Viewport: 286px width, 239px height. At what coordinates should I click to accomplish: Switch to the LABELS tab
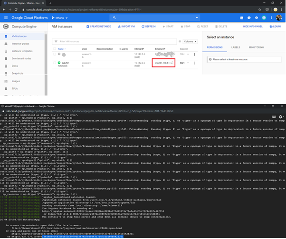tap(236, 48)
